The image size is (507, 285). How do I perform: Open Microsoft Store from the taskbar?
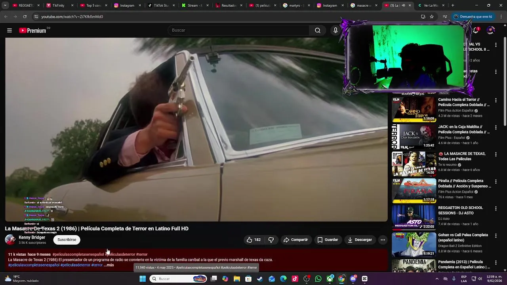coord(248,279)
